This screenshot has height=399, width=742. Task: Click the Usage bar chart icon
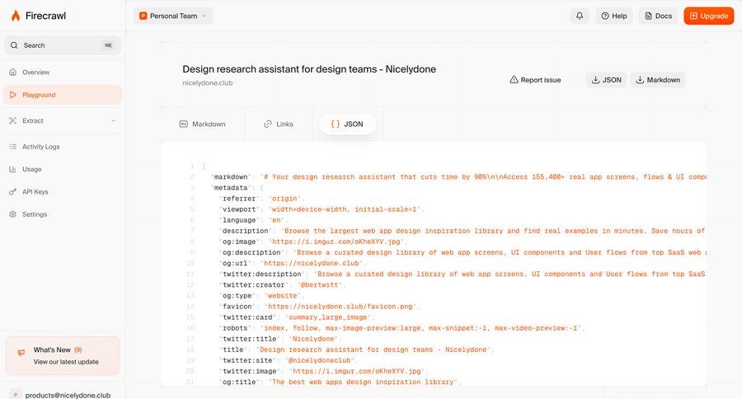pos(13,169)
